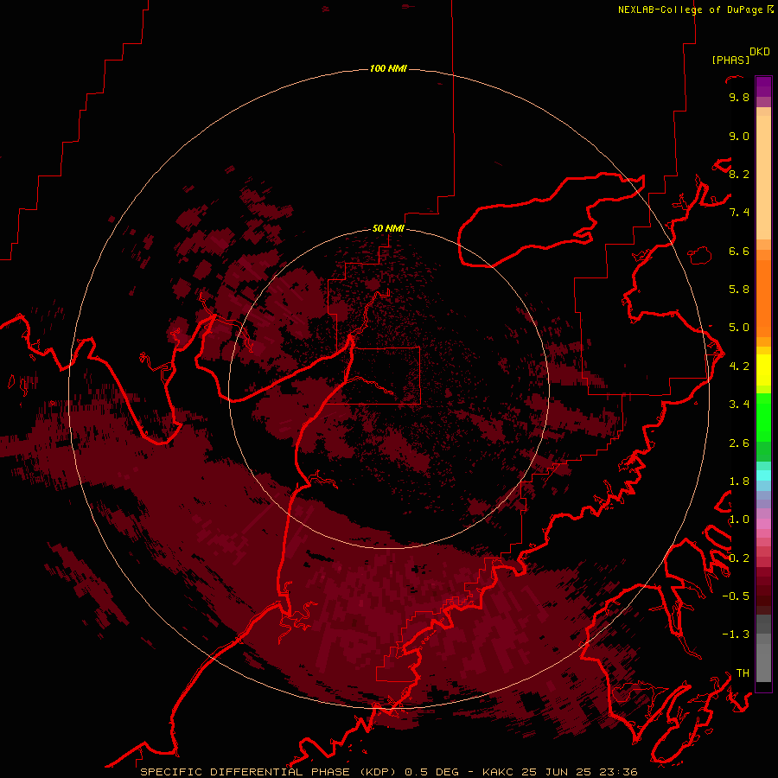Image resolution: width=778 pixels, height=778 pixels.
Task: Click the 7.4 legend value
Action: coord(739,213)
